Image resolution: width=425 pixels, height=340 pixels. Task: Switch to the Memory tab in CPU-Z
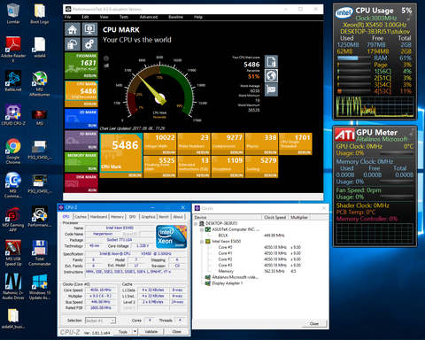point(117,217)
